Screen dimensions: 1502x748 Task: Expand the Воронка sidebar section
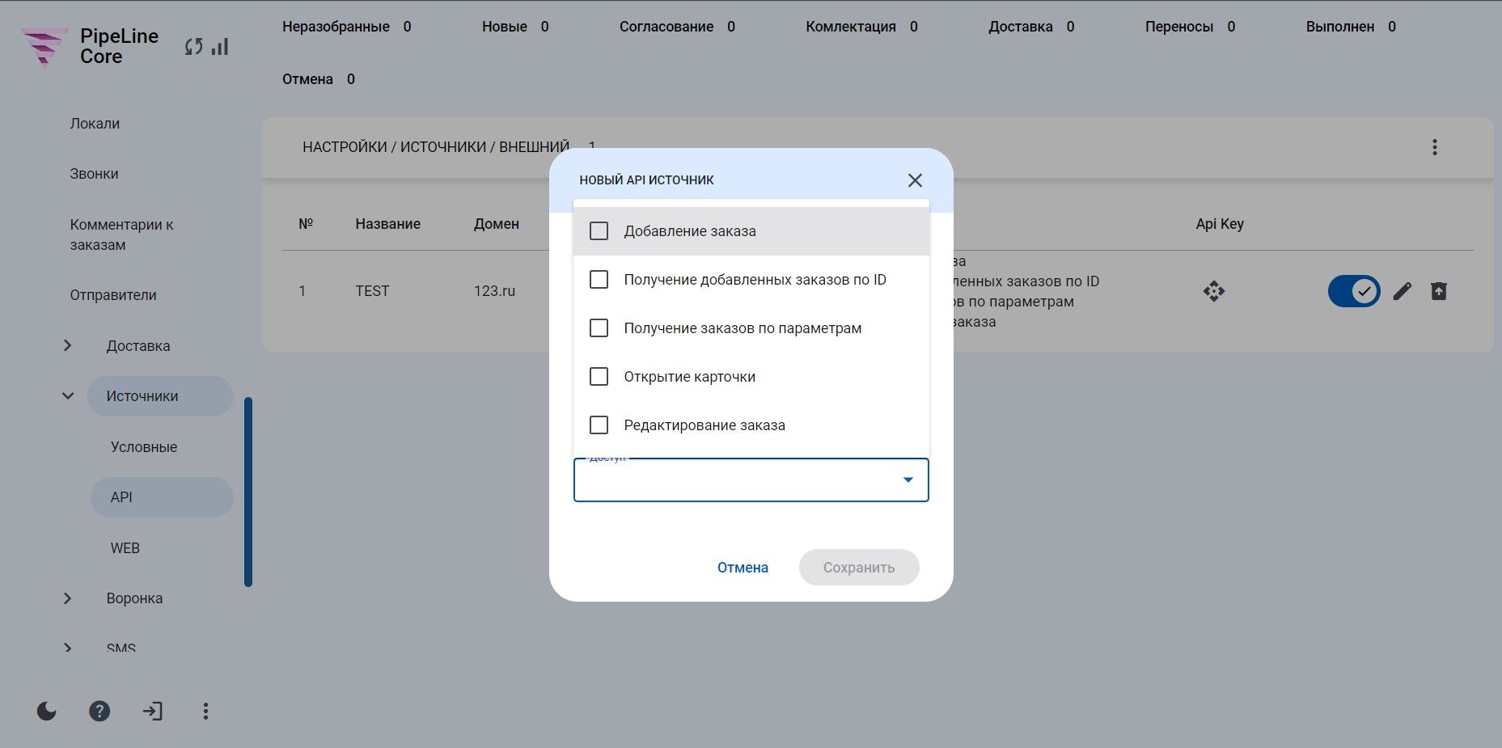[68, 598]
